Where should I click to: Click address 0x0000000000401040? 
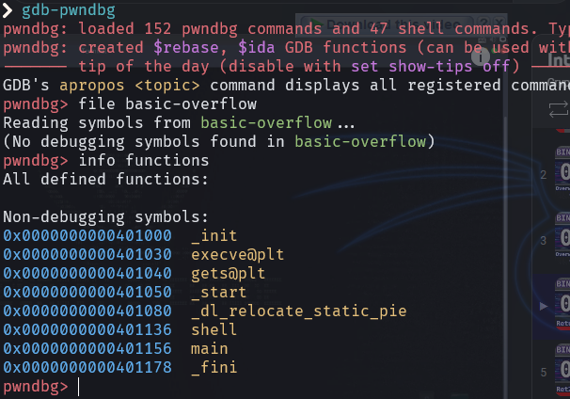[87, 274]
